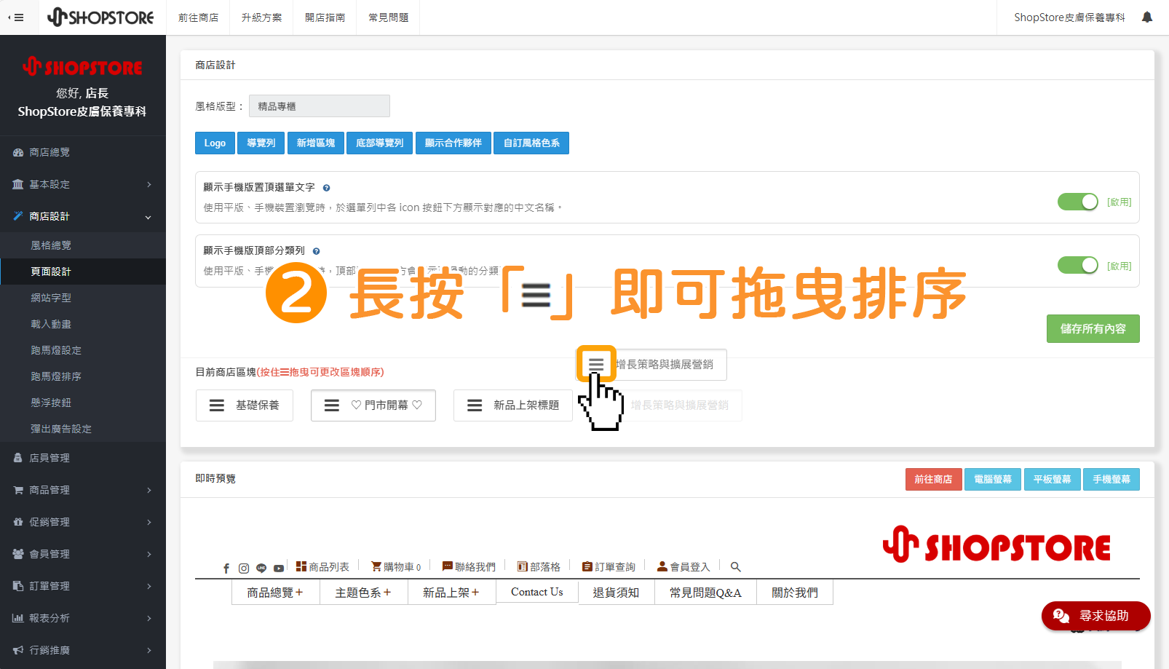Click the 商店總覽 dashboard icon
1169x669 pixels.
(x=18, y=153)
